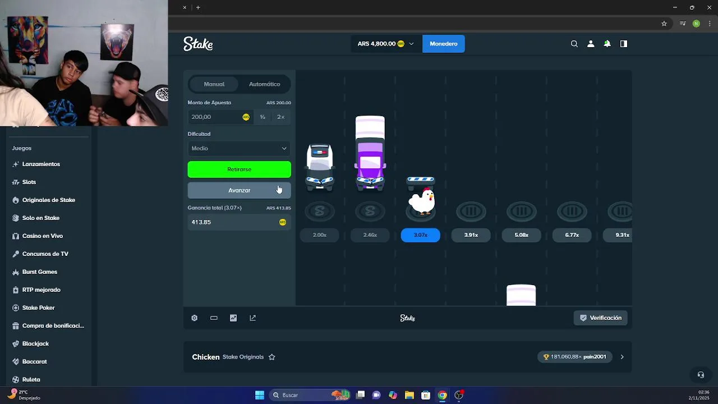This screenshot has height=404, width=718.
Task: Click the Verificación button
Action: pyautogui.click(x=600, y=318)
